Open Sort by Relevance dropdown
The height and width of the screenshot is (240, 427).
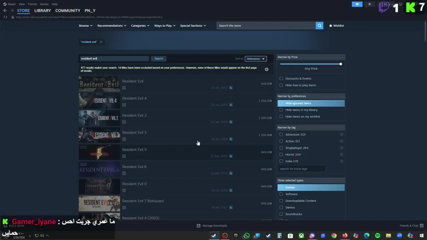point(256,59)
